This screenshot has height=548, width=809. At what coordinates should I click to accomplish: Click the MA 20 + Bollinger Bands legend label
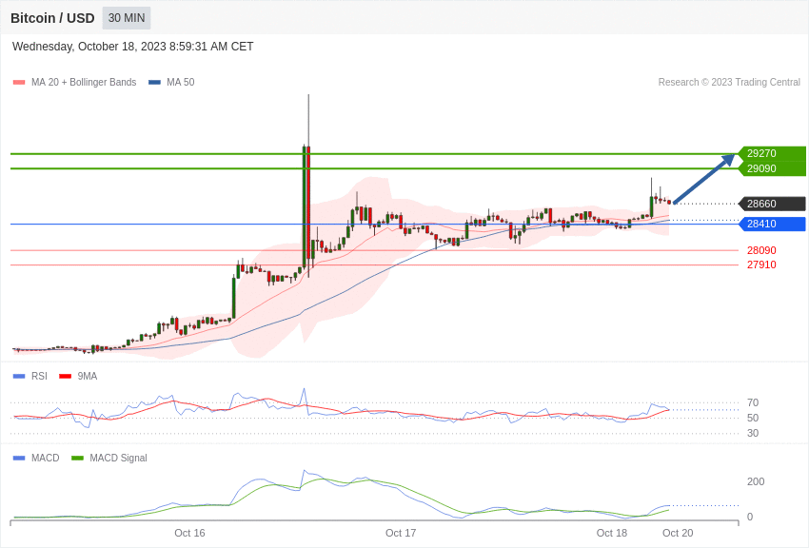click(x=84, y=82)
